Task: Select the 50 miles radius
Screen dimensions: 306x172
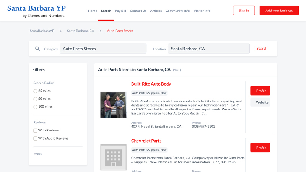Action: pos(35,99)
